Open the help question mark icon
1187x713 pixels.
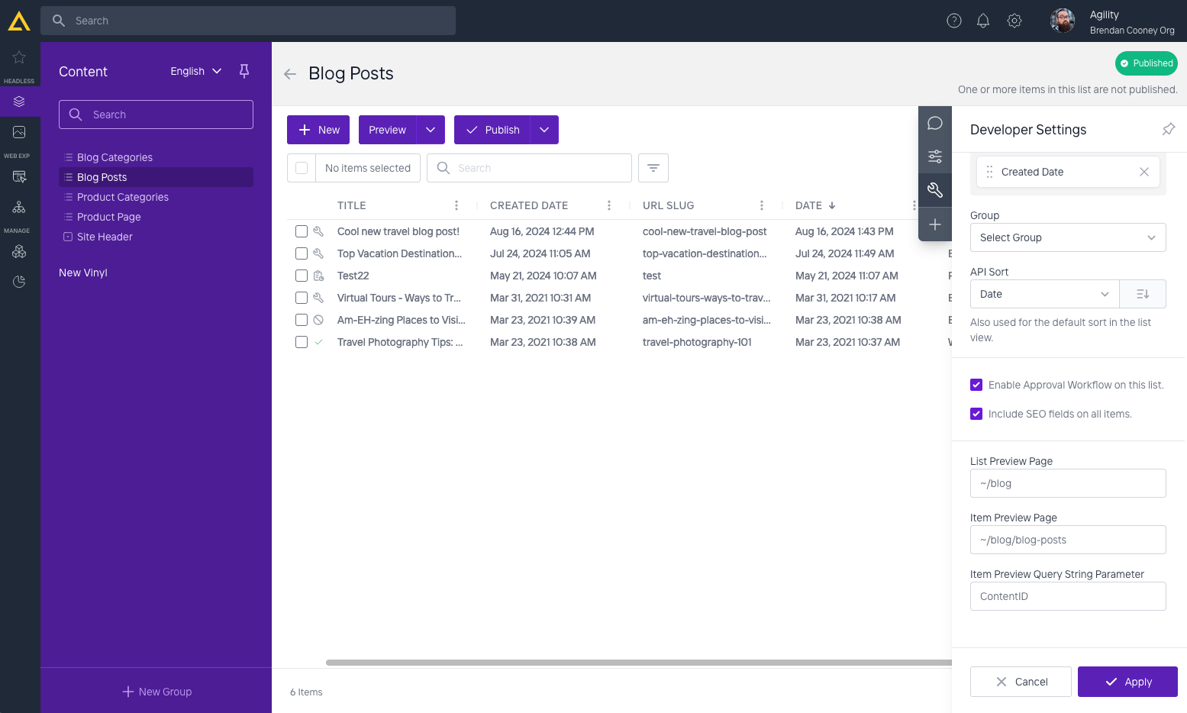point(954,21)
